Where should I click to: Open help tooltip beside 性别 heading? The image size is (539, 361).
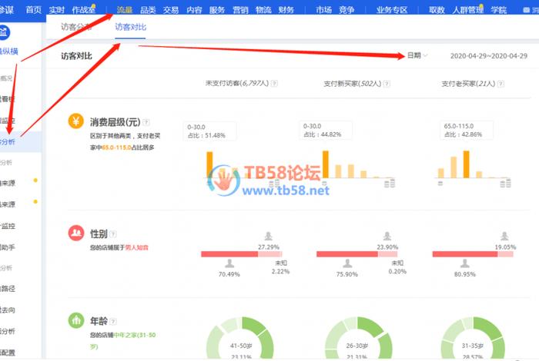(x=112, y=233)
